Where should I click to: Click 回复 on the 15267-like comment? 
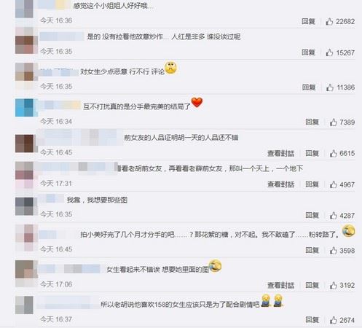[308, 52]
